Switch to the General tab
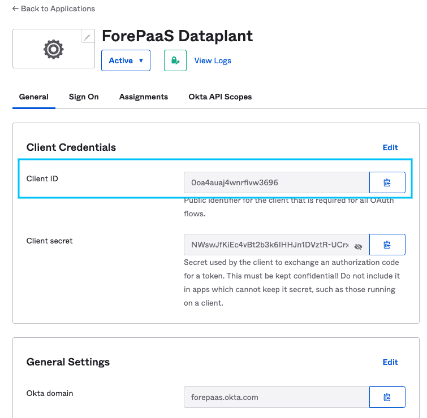This screenshot has height=418, width=427. pyautogui.click(x=34, y=97)
